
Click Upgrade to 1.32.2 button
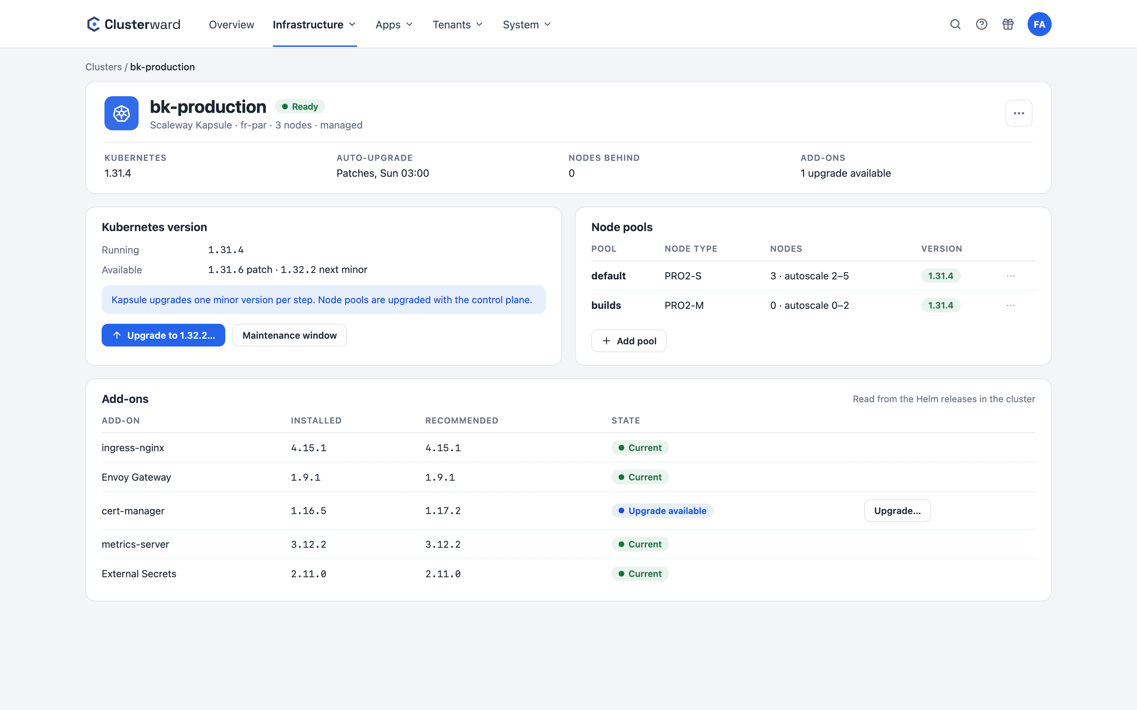pyautogui.click(x=163, y=335)
